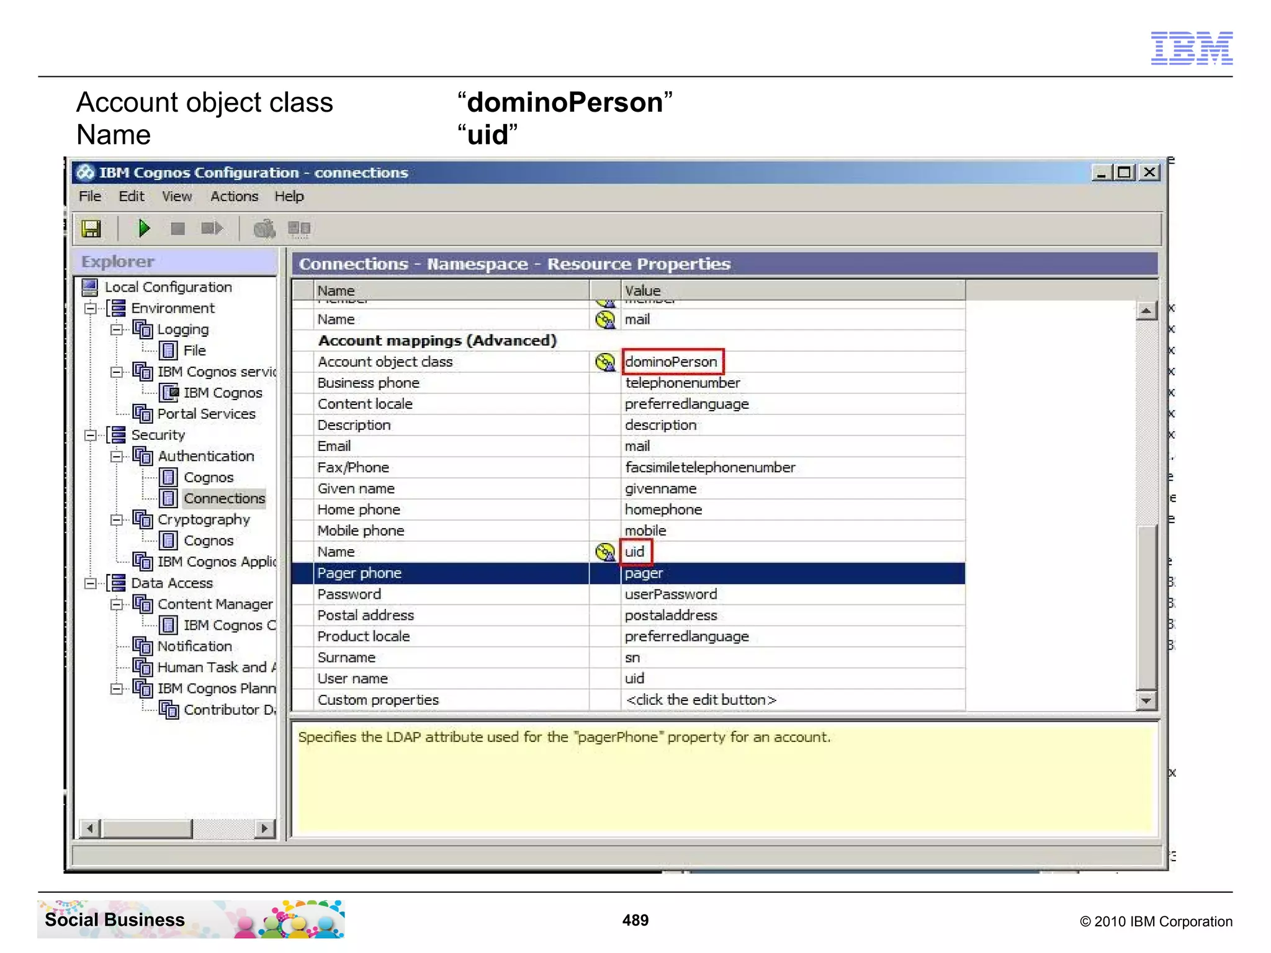Click the Notification node icon
Image resolution: width=1271 pixels, height=953 pixels.
pyautogui.click(x=143, y=646)
